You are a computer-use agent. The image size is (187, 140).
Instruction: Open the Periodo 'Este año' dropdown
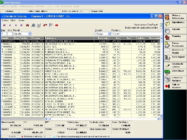point(30,34)
